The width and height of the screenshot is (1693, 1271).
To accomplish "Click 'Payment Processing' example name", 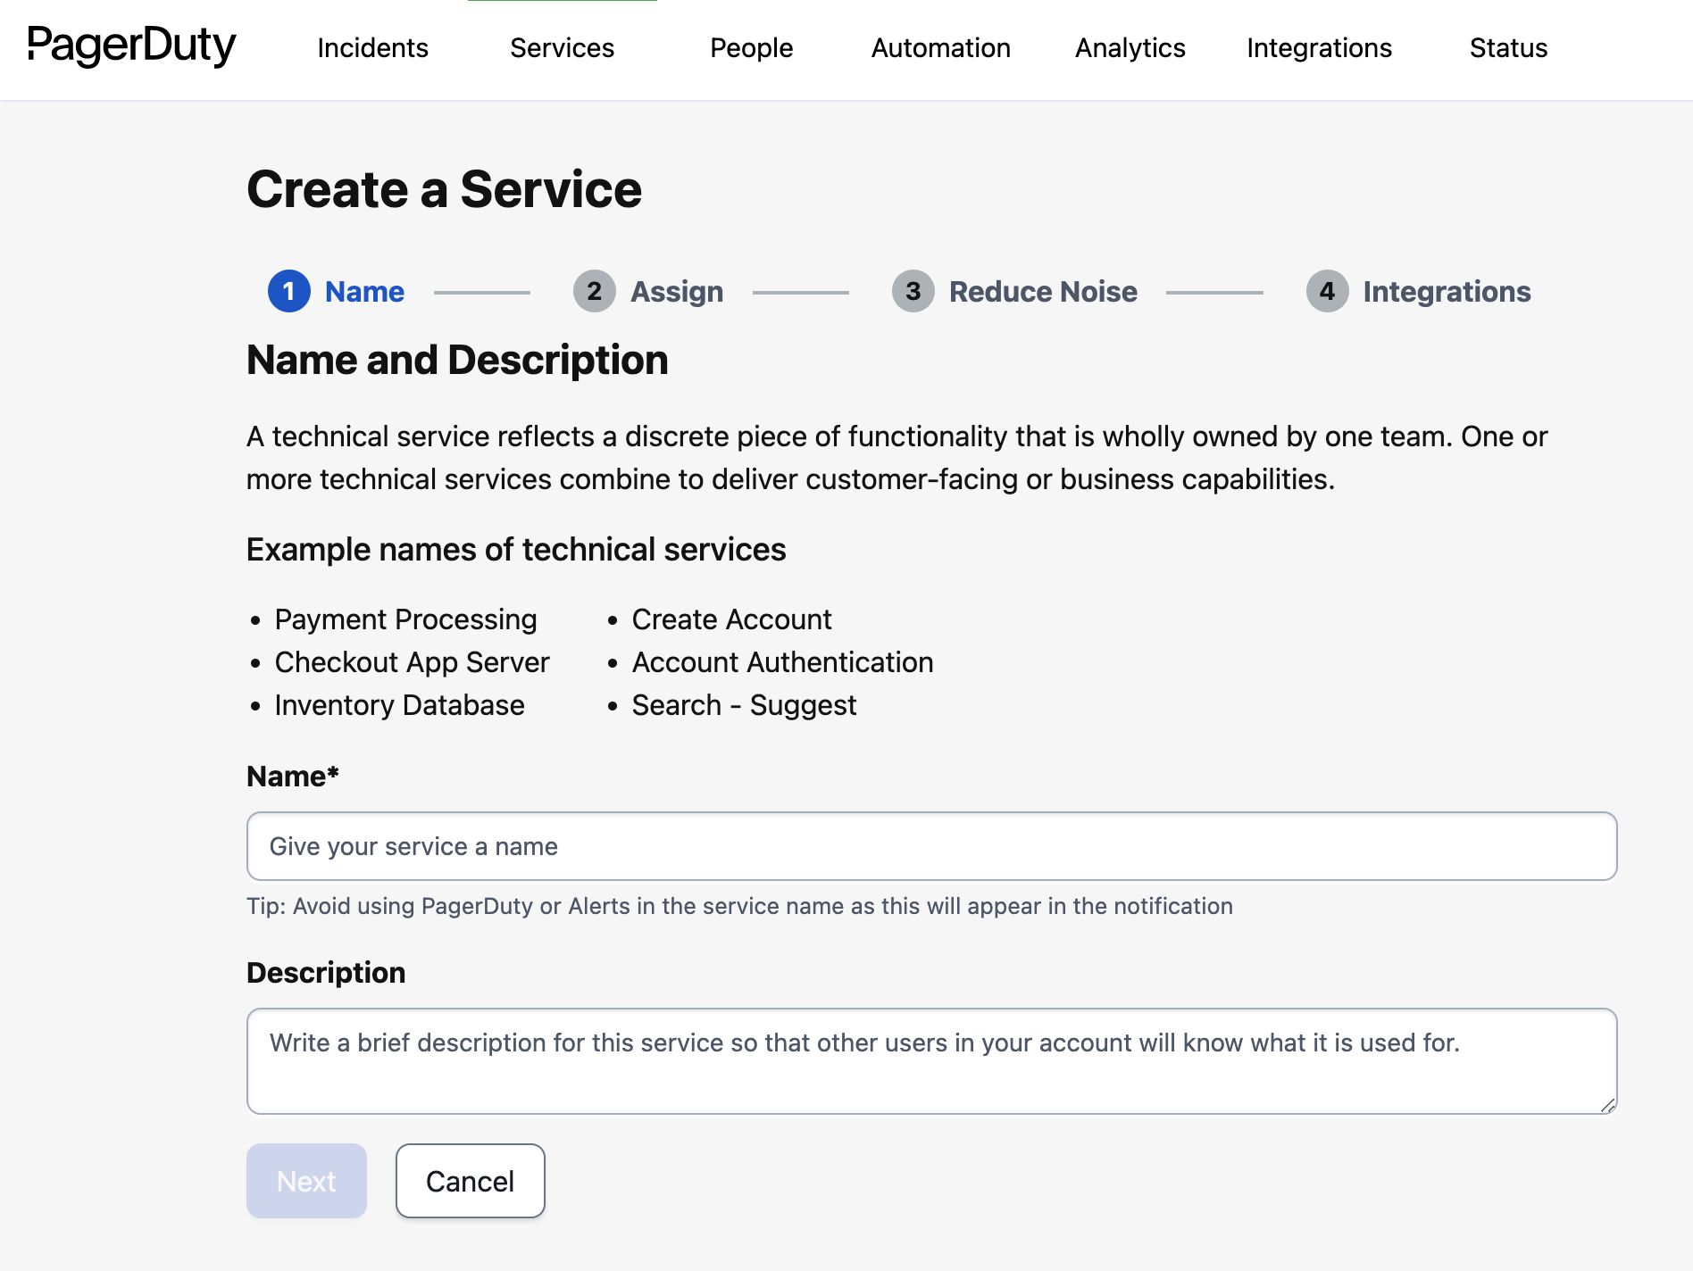I will coord(405,619).
